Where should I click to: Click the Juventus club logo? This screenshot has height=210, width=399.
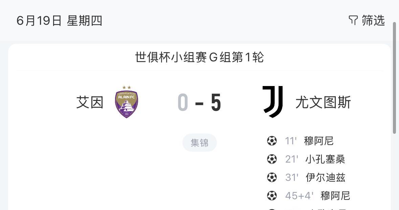coord(273,102)
